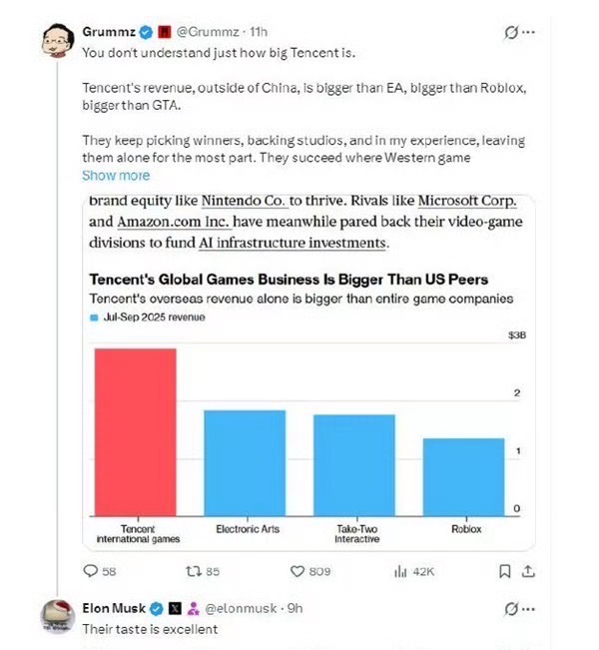
Task: Like the Tencent revenue post
Action: coord(297,571)
